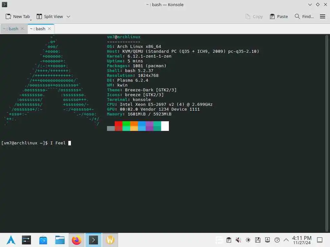Screen dimensions: 330x247
Task: Click the muted volume tray icon
Action: pos(238,240)
